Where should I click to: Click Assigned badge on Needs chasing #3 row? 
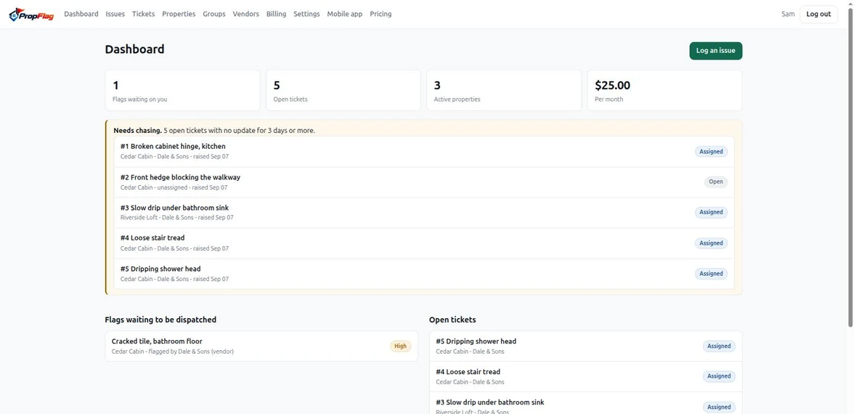[x=712, y=212]
